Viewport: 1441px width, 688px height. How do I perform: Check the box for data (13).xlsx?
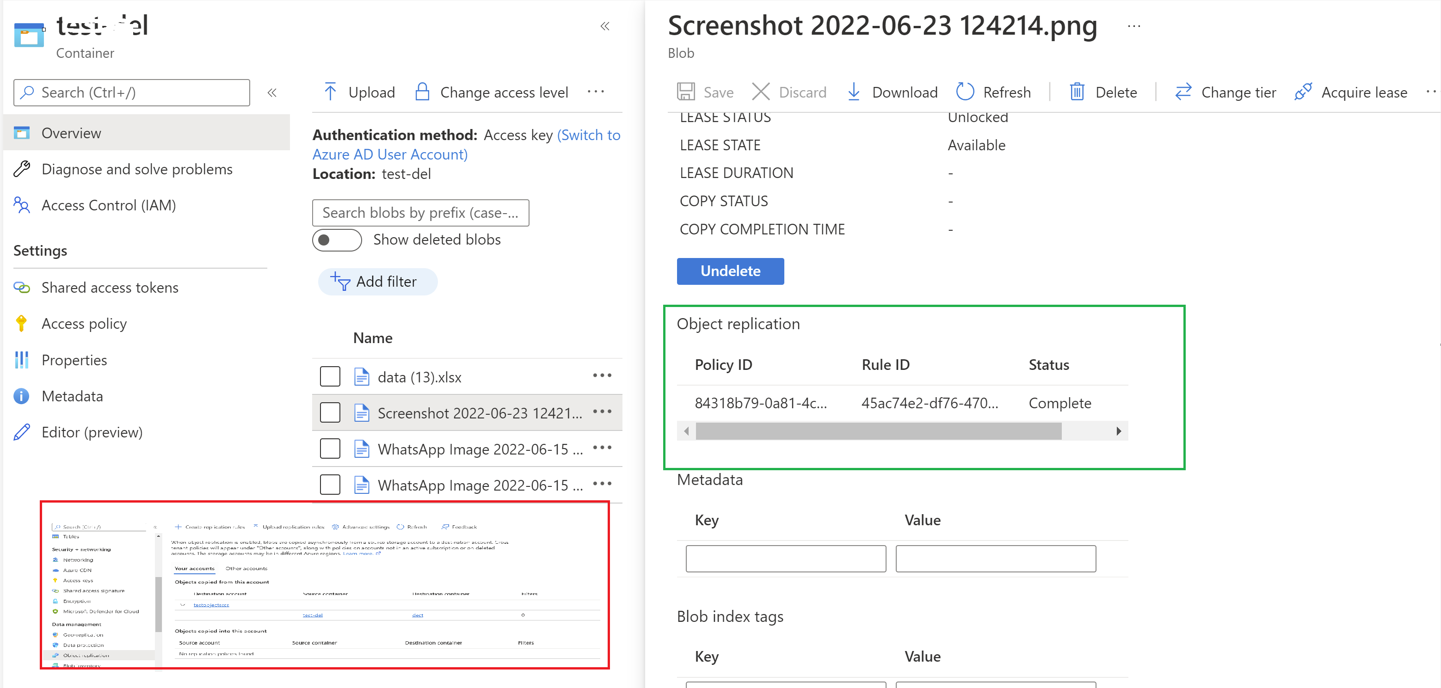(330, 376)
